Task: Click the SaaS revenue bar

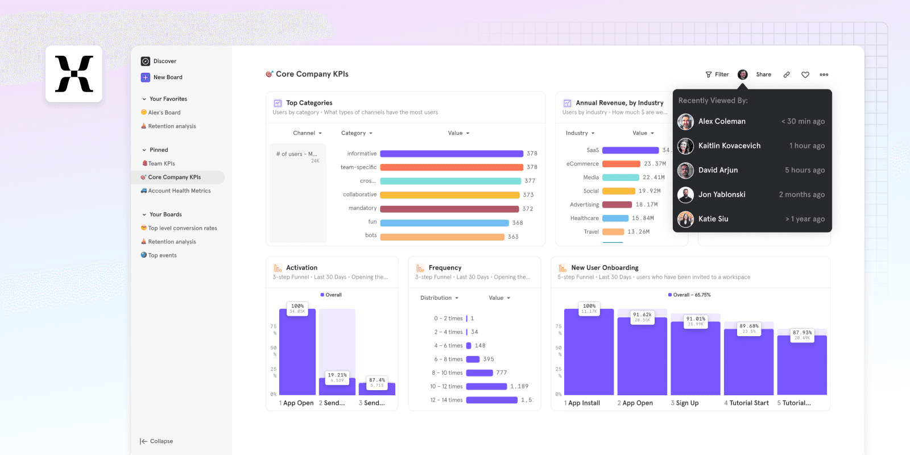Action: [x=631, y=150]
